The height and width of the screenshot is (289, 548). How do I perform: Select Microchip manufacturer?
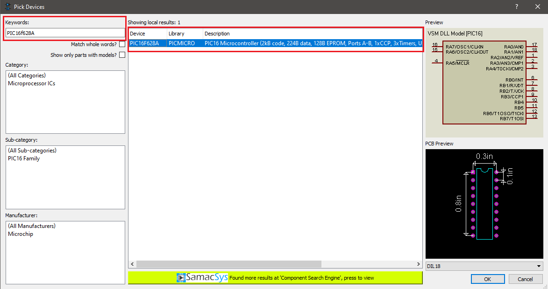[x=21, y=234]
